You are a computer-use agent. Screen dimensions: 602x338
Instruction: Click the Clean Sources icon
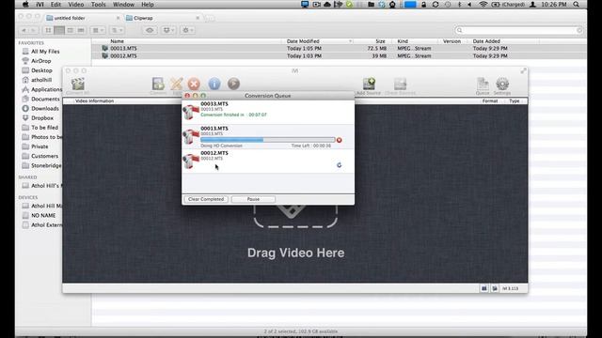coord(400,84)
